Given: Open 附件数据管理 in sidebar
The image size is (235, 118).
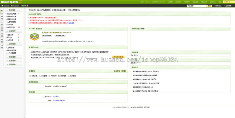Looking at the screenshot, I should tap(12, 50).
